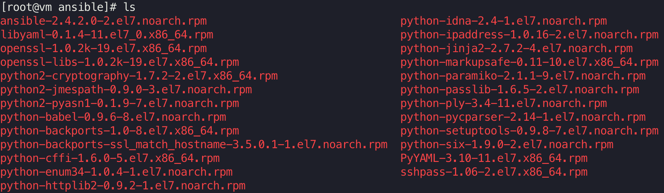The width and height of the screenshot is (664, 193).
Task: Click sshpass-1.06-2.el7.x86_64.rpm filename
Action: (494, 172)
